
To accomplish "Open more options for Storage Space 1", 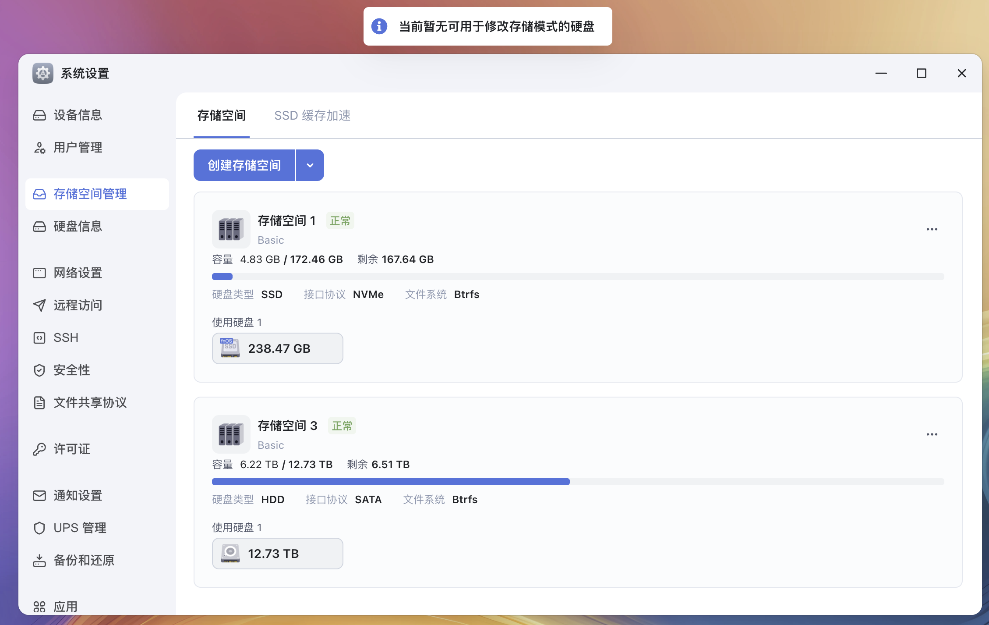I will pyautogui.click(x=932, y=229).
